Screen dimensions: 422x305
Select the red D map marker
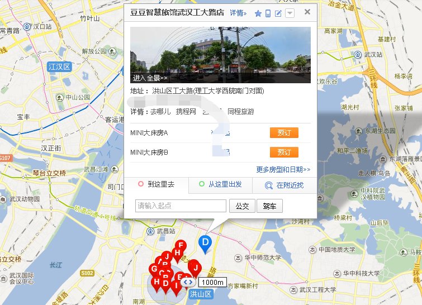pyautogui.click(x=166, y=285)
